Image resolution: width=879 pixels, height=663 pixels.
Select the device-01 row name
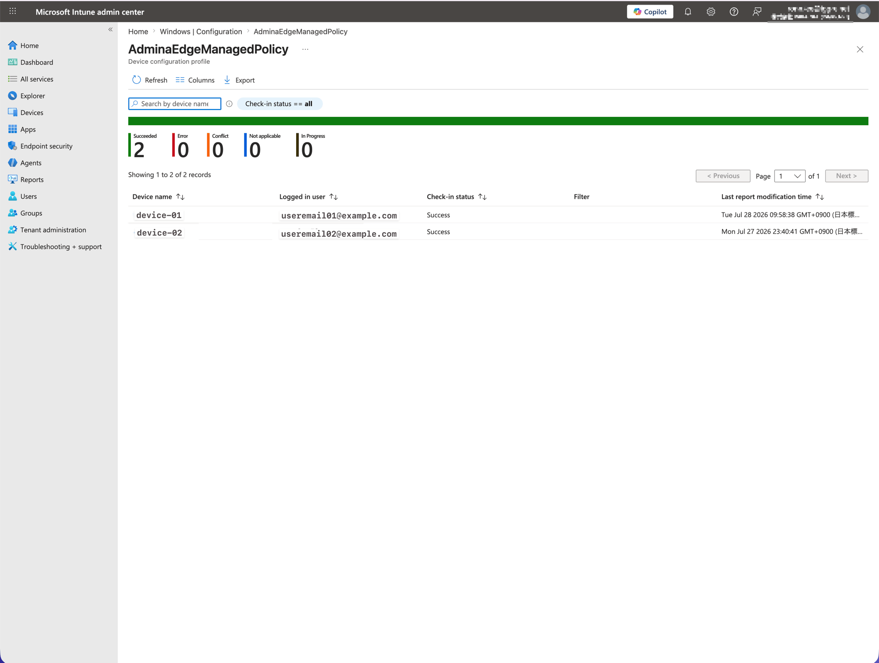point(159,215)
